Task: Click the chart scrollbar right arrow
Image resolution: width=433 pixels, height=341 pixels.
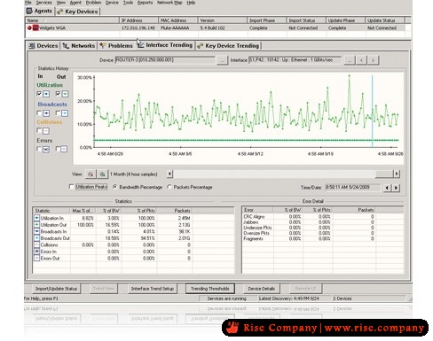Action: tap(397, 174)
